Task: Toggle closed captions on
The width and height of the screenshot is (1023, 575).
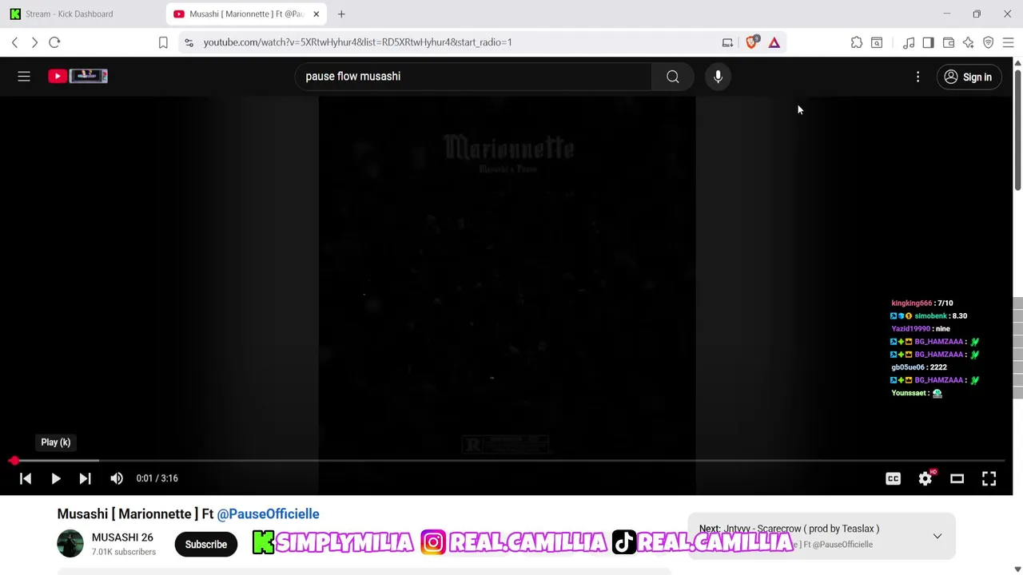Action: 893,478
